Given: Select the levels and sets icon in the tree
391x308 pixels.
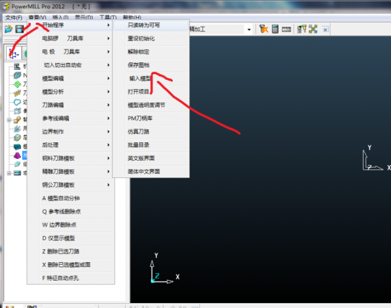Looking at the screenshot, I should [17, 138].
